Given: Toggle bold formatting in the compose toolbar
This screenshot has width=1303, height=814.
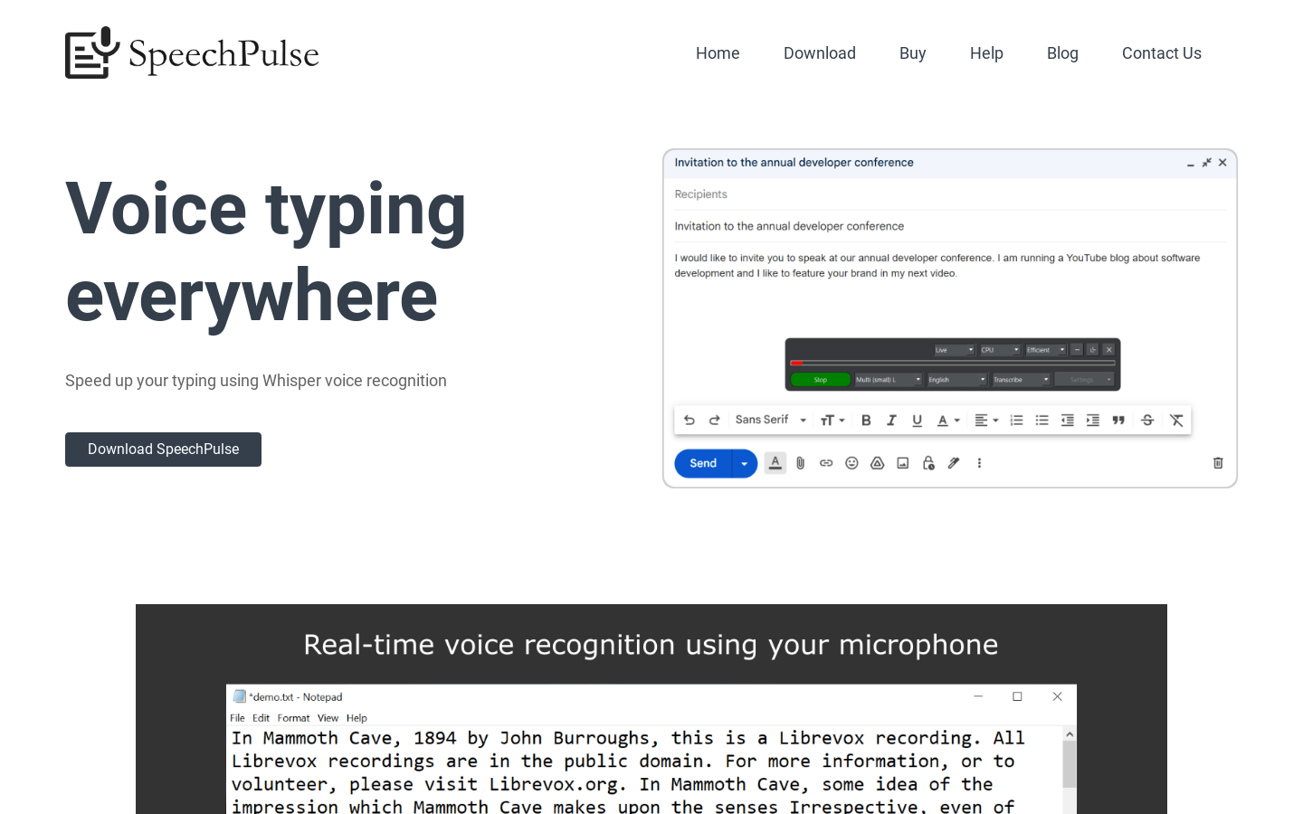Looking at the screenshot, I should click(866, 420).
